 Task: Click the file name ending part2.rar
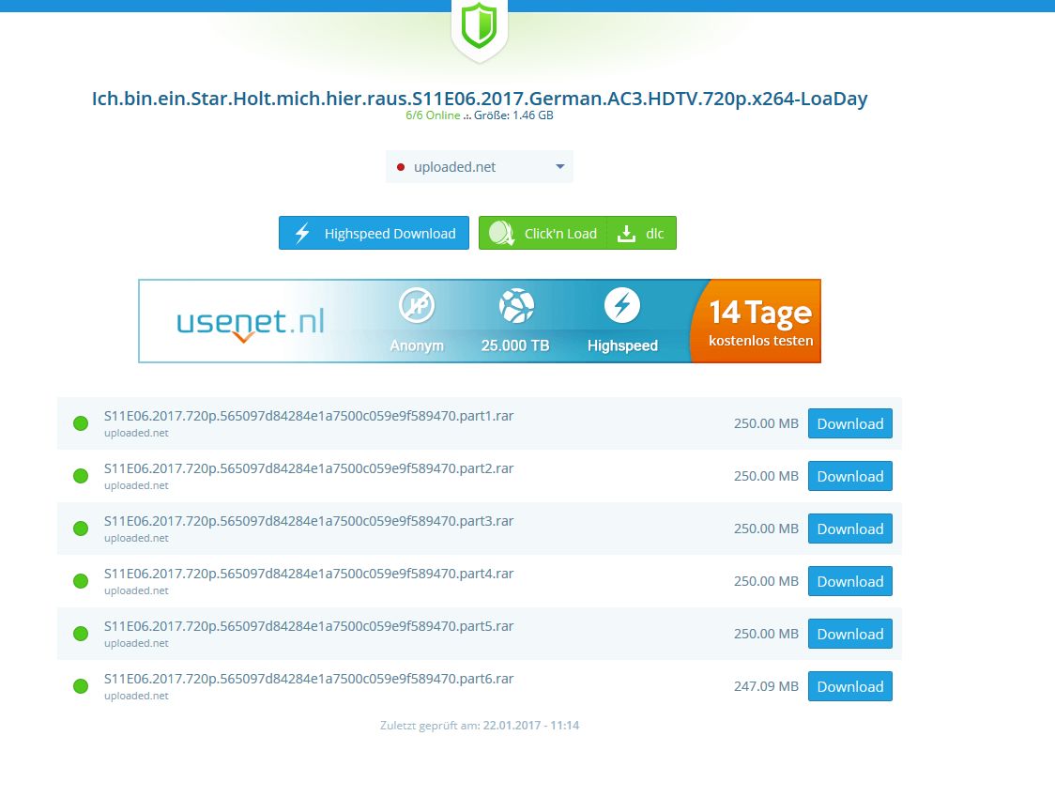coord(309,468)
